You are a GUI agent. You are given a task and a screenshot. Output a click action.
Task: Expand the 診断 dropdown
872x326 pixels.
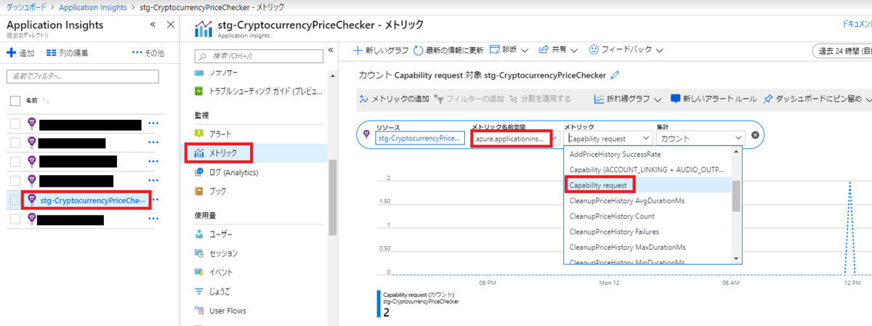coord(508,50)
